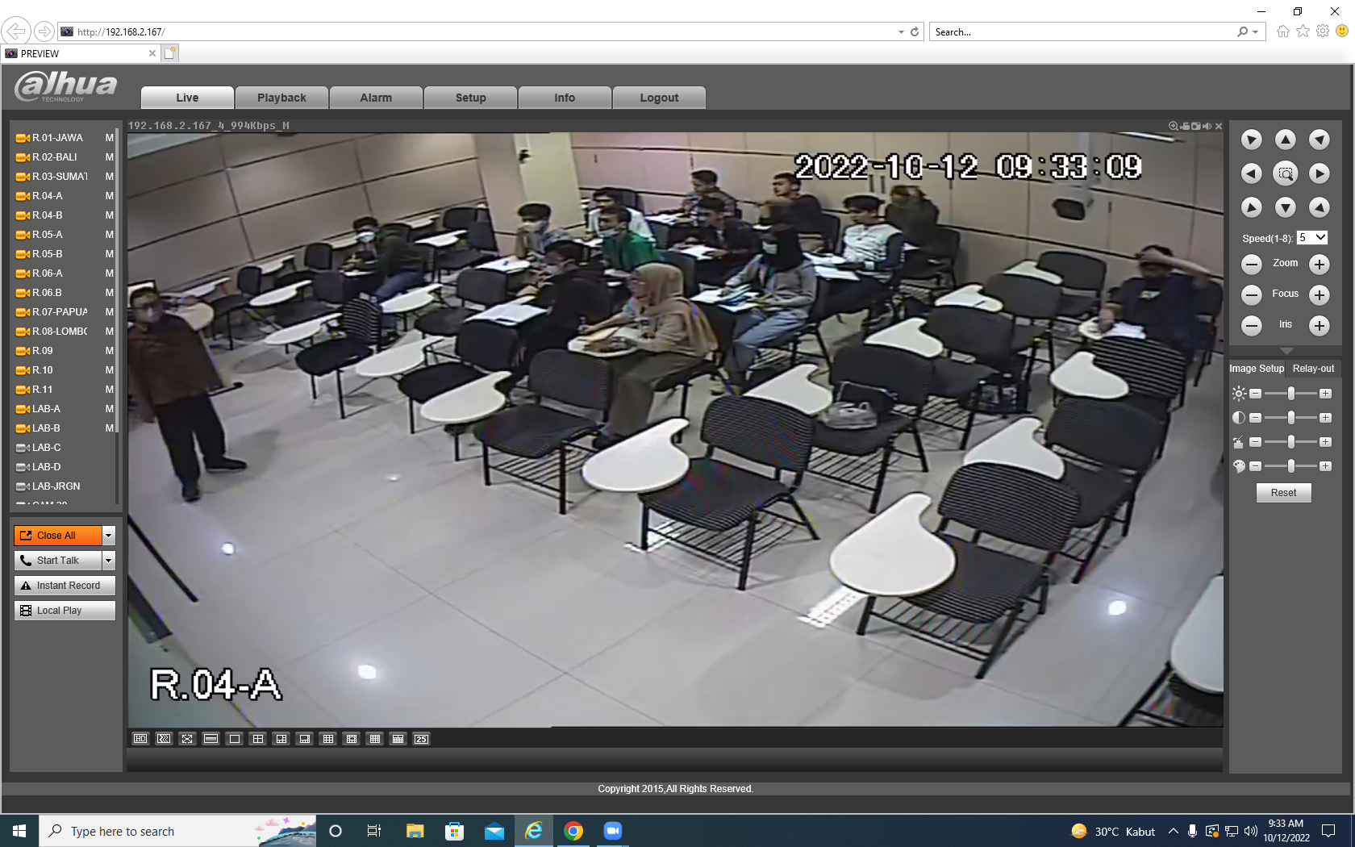Screen dimensions: 1355x847
Task: Move camera diagonally up-left
Action: point(1251,140)
